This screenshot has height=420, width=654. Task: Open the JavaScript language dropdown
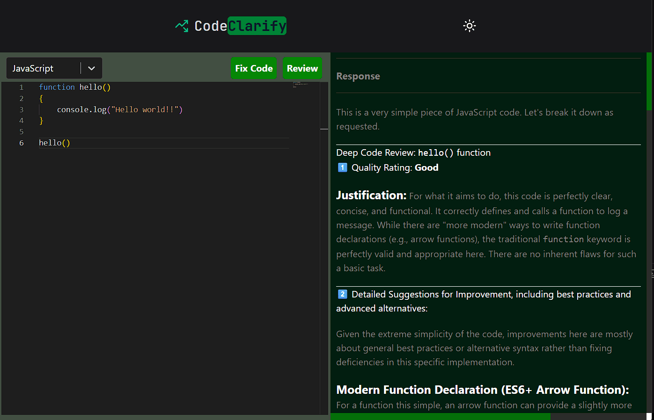click(x=54, y=68)
